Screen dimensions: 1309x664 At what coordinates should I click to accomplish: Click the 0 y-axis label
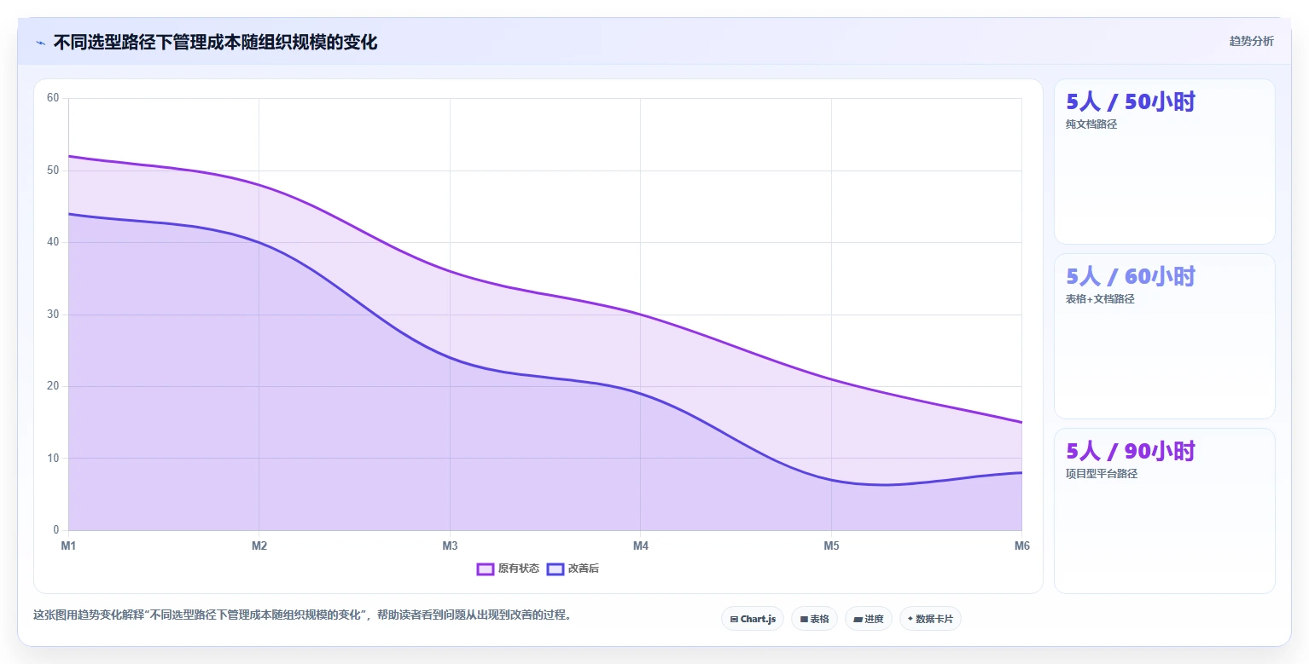click(56, 530)
